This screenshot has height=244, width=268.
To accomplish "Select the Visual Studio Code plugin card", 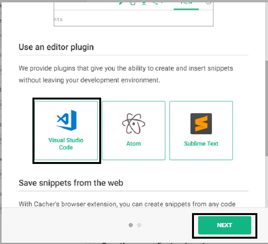I will (66, 130).
